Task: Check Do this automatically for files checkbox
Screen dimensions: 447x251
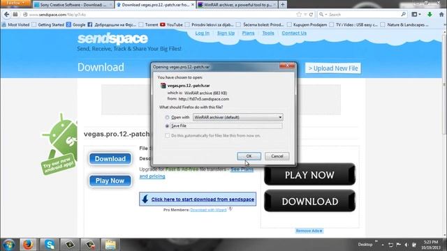Action: pyautogui.click(x=168, y=136)
